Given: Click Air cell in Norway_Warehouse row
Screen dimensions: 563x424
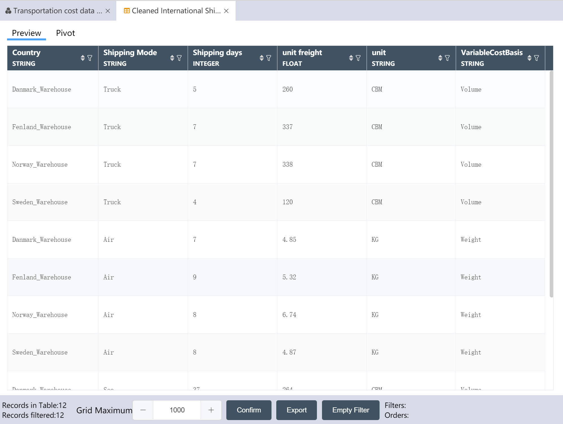Looking at the screenshot, I should (143, 315).
